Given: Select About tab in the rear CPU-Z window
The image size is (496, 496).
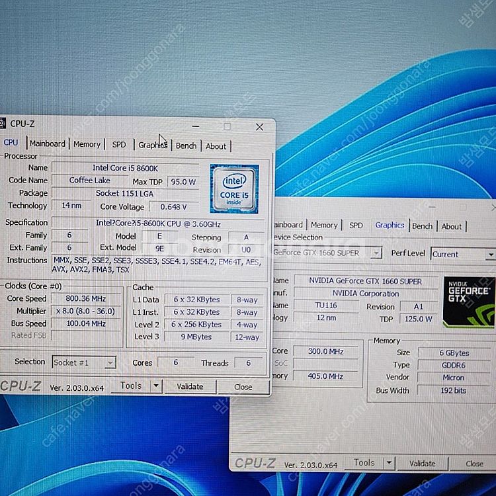Looking at the screenshot, I should tap(452, 226).
